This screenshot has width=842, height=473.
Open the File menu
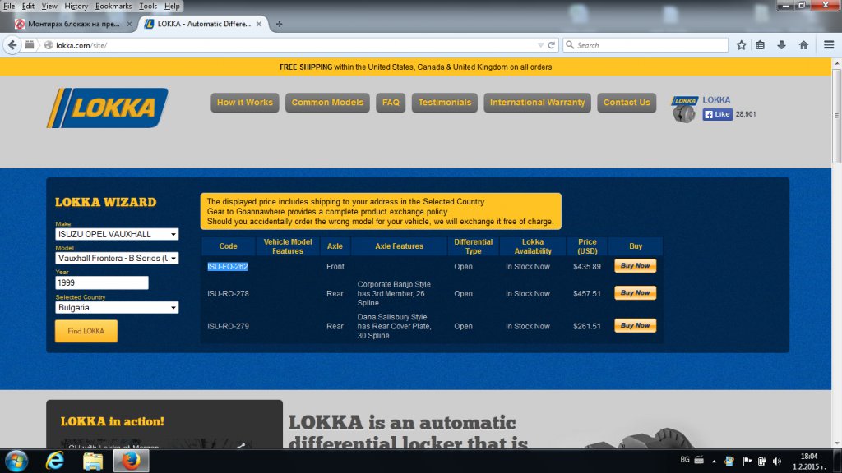click(x=9, y=6)
